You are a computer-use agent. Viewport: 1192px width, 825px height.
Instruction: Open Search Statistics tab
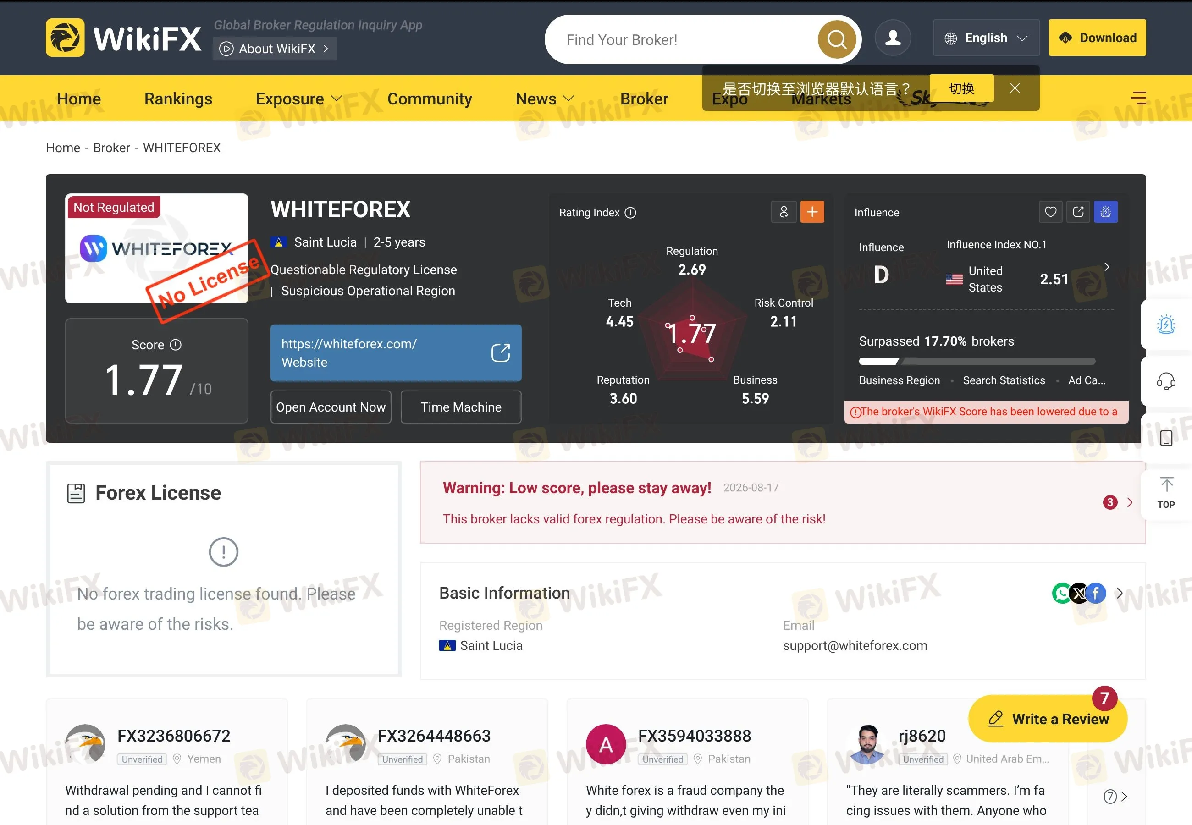click(x=1004, y=380)
